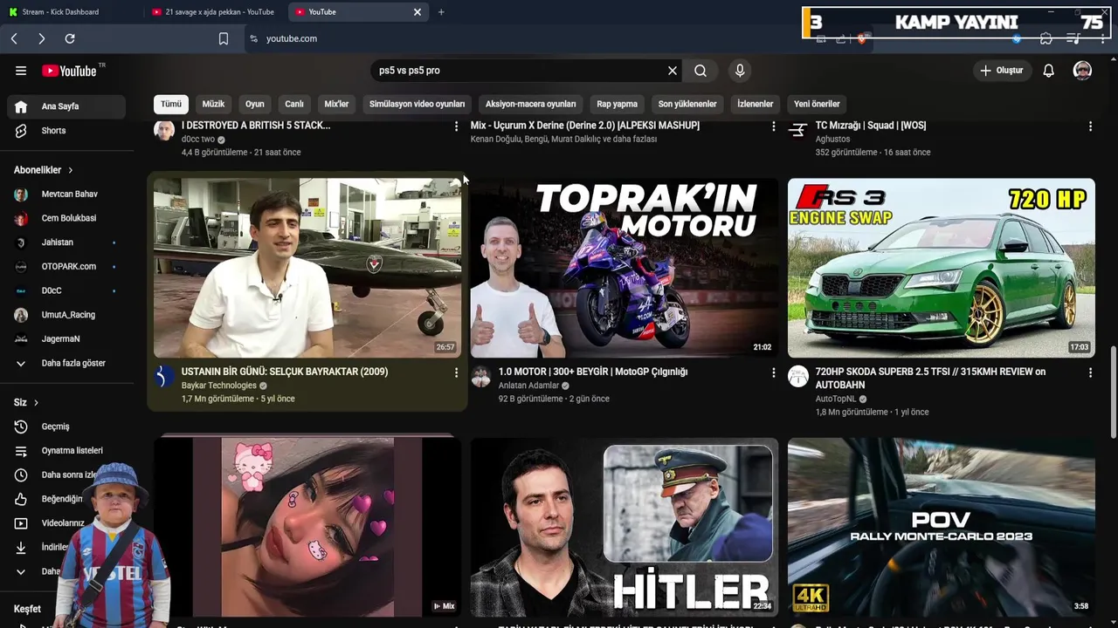
Task: Open D0cC subscription channel
Action: click(x=66, y=290)
